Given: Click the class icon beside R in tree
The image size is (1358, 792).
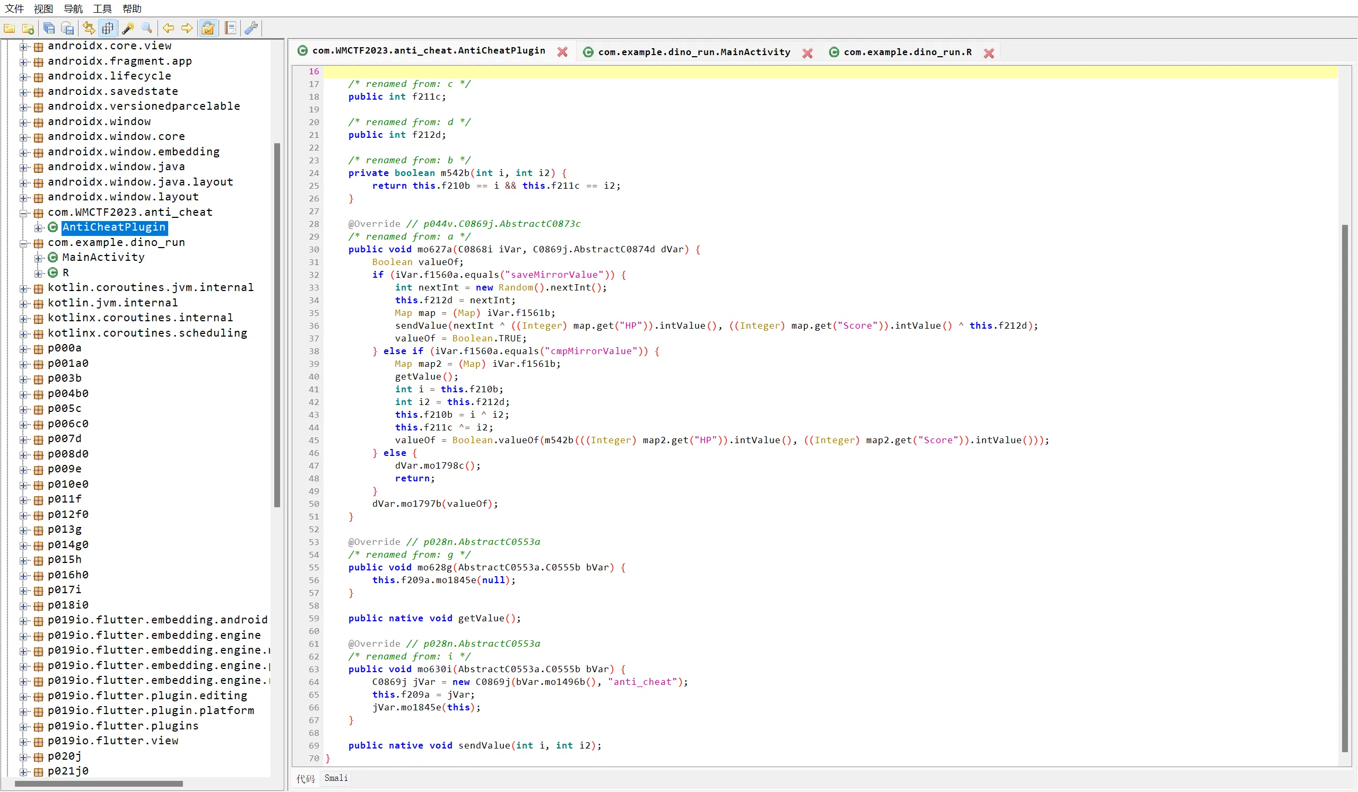Looking at the screenshot, I should pyautogui.click(x=53, y=272).
